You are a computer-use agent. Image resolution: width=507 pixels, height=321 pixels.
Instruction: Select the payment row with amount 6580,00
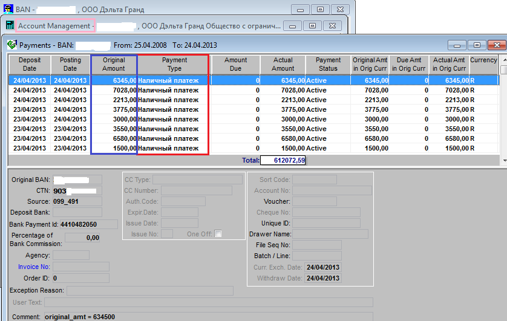click(253, 138)
